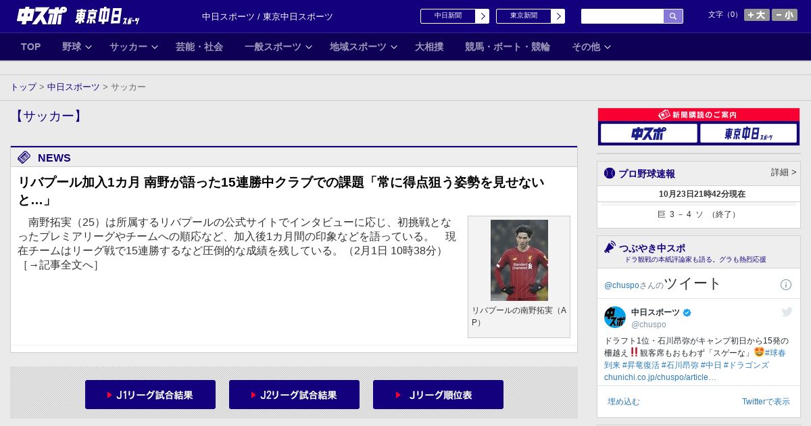
Task: Open Twitter widget info icon
Action: 786,285
